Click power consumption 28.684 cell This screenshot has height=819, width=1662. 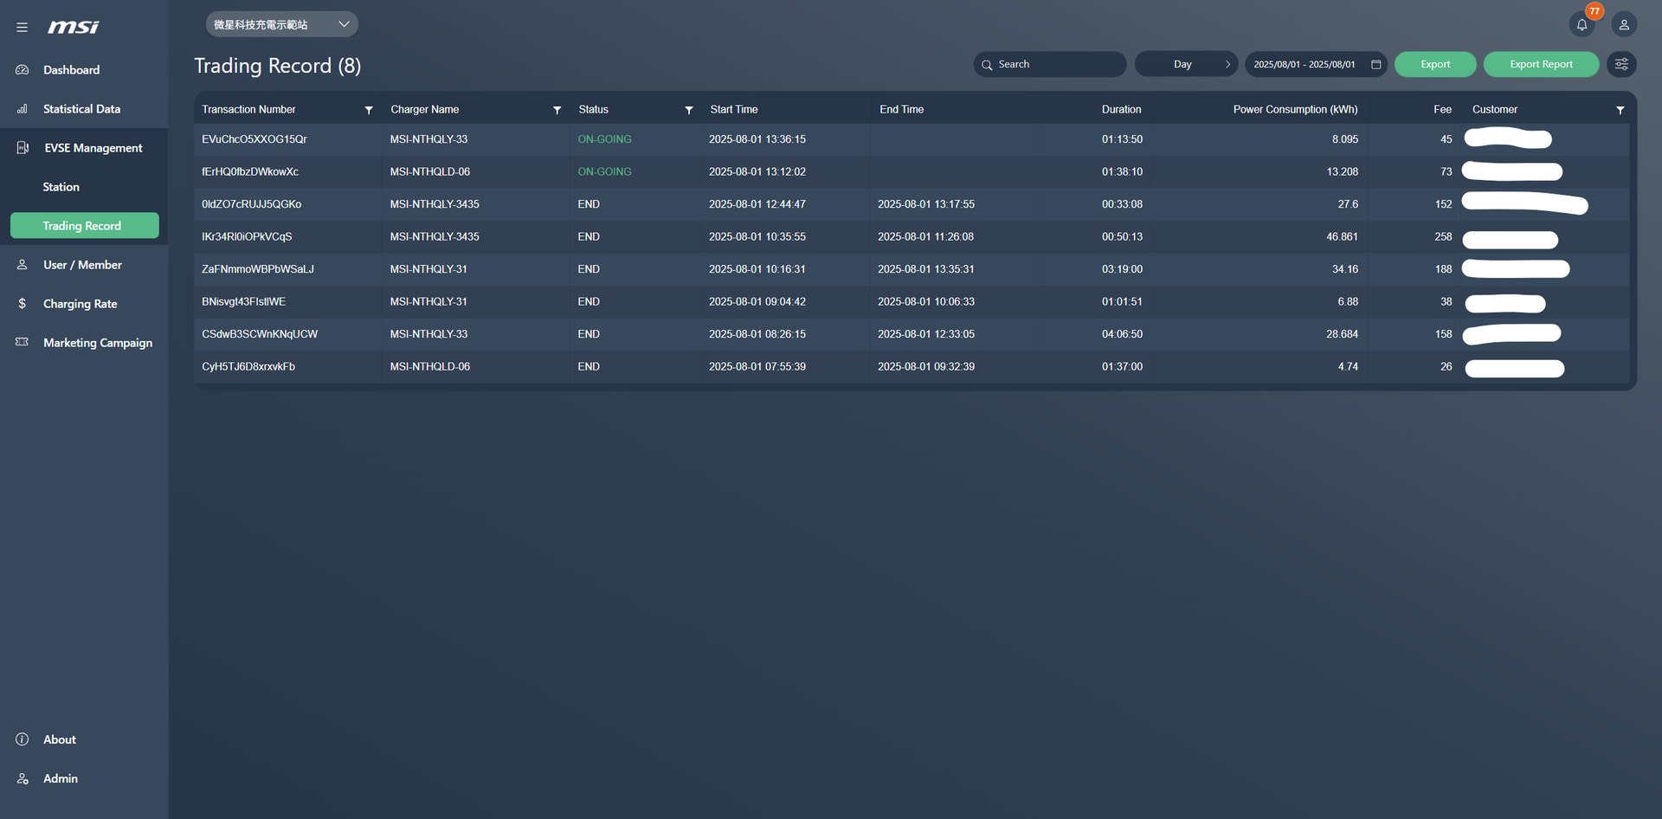[x=1342, y=334]
